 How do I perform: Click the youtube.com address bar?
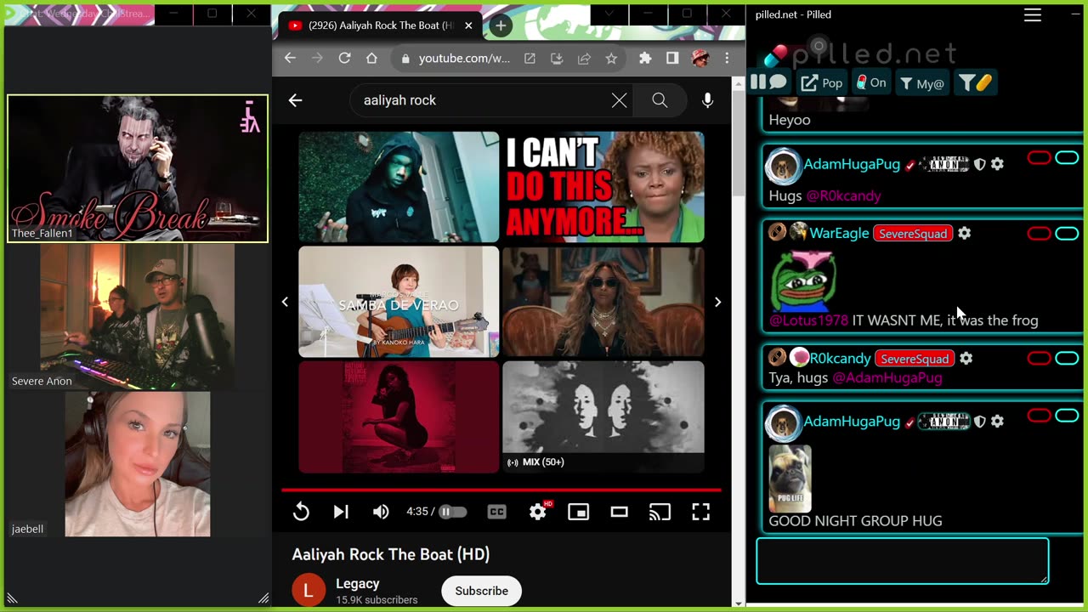(x=463, y=59)
